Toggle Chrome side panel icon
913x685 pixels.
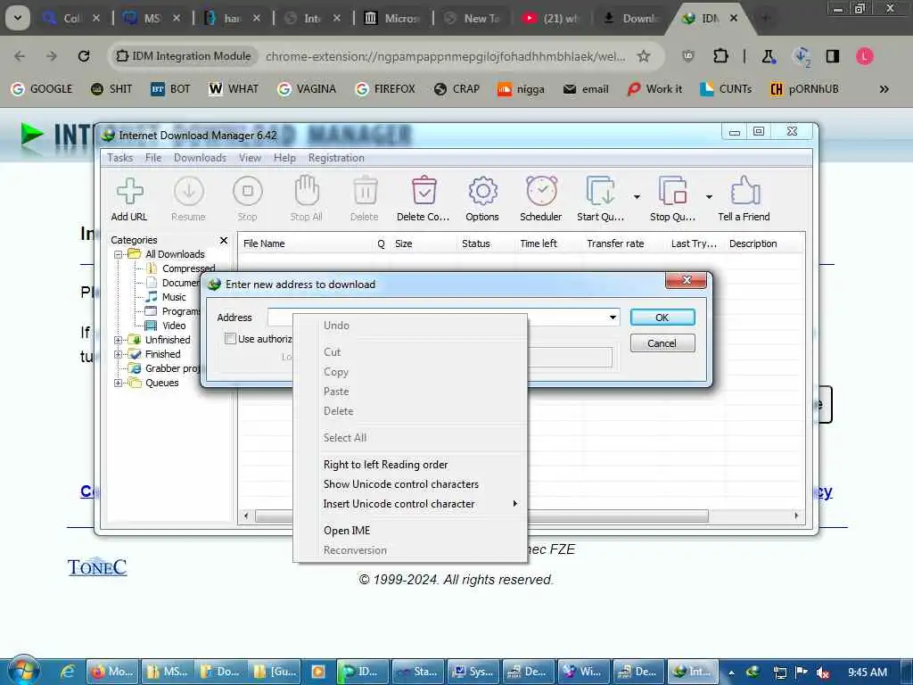(x=833, y=56)
